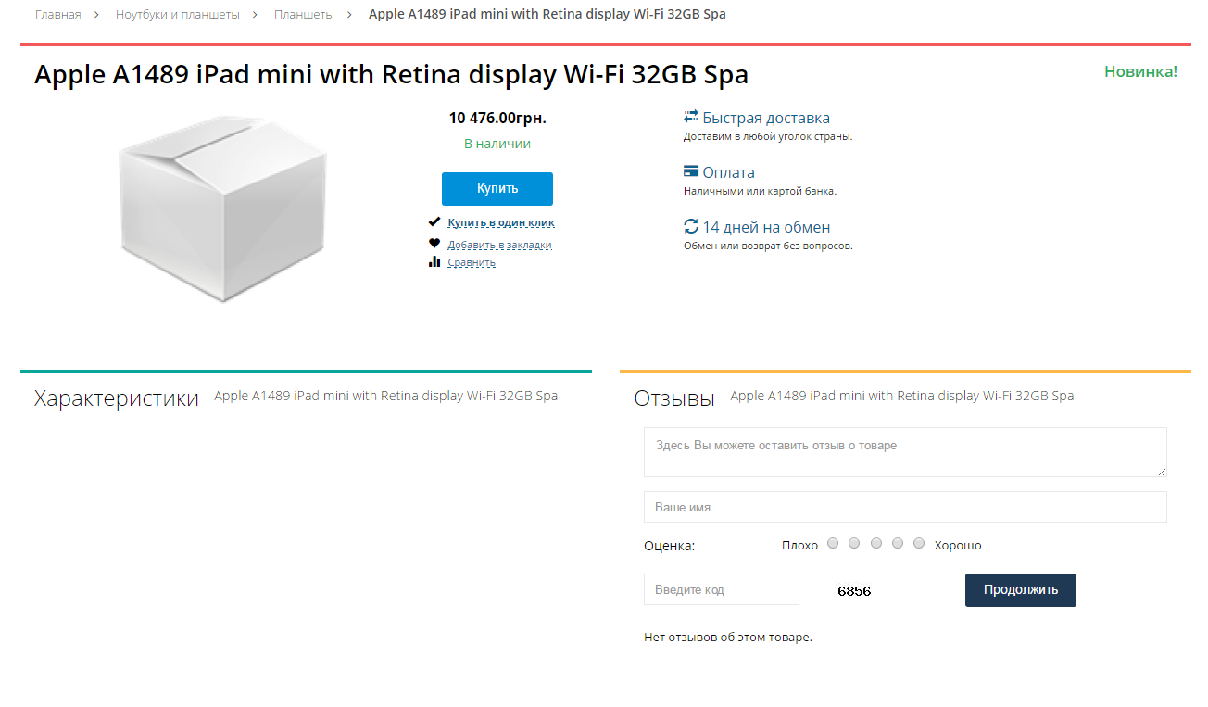This screenshot has height=707, width=1208.
Task: Click Нет отзывов об этом товаре text
Action: click(x=728, y=638)
